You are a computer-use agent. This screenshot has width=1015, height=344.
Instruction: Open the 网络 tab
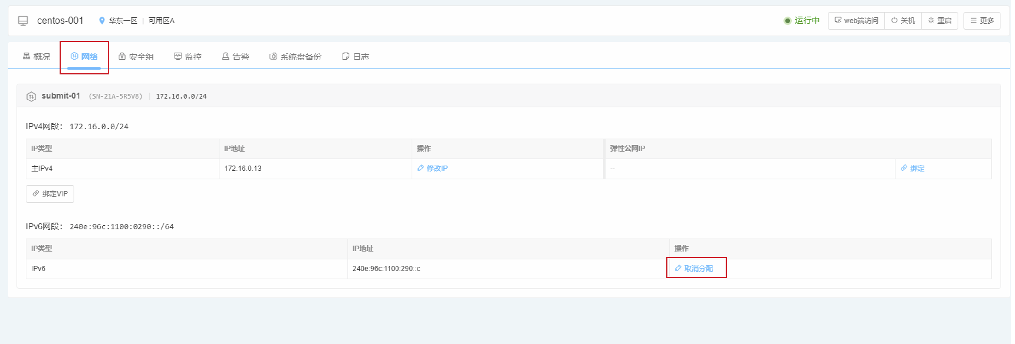pos(84,57)
